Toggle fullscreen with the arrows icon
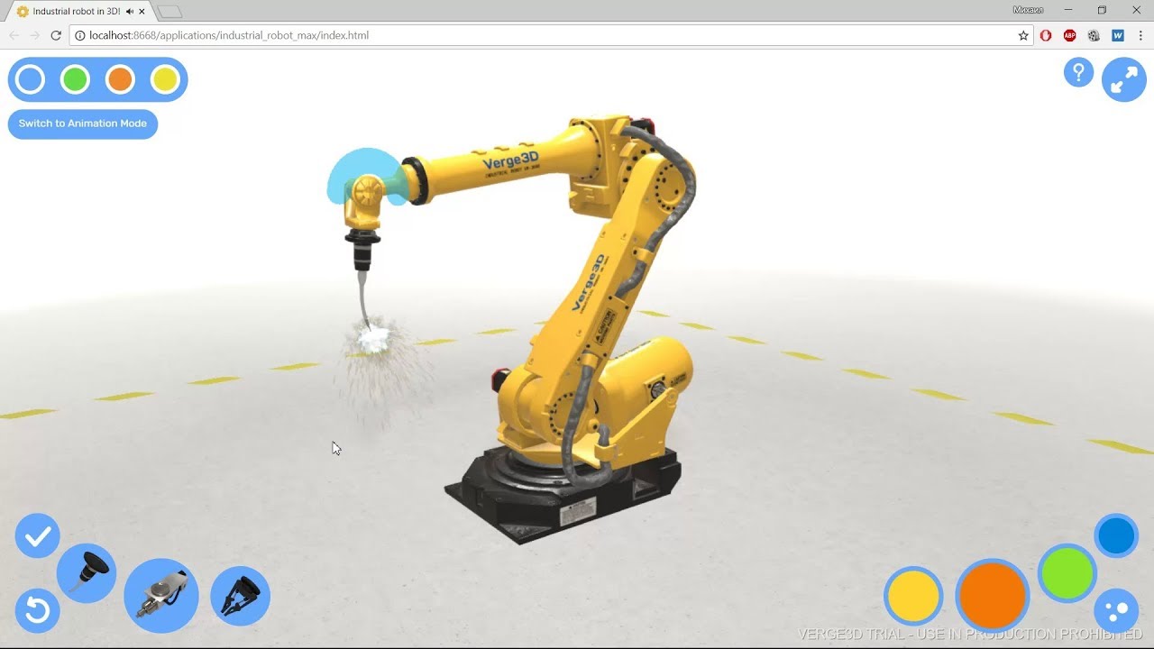 click(x=1123, y=79)
